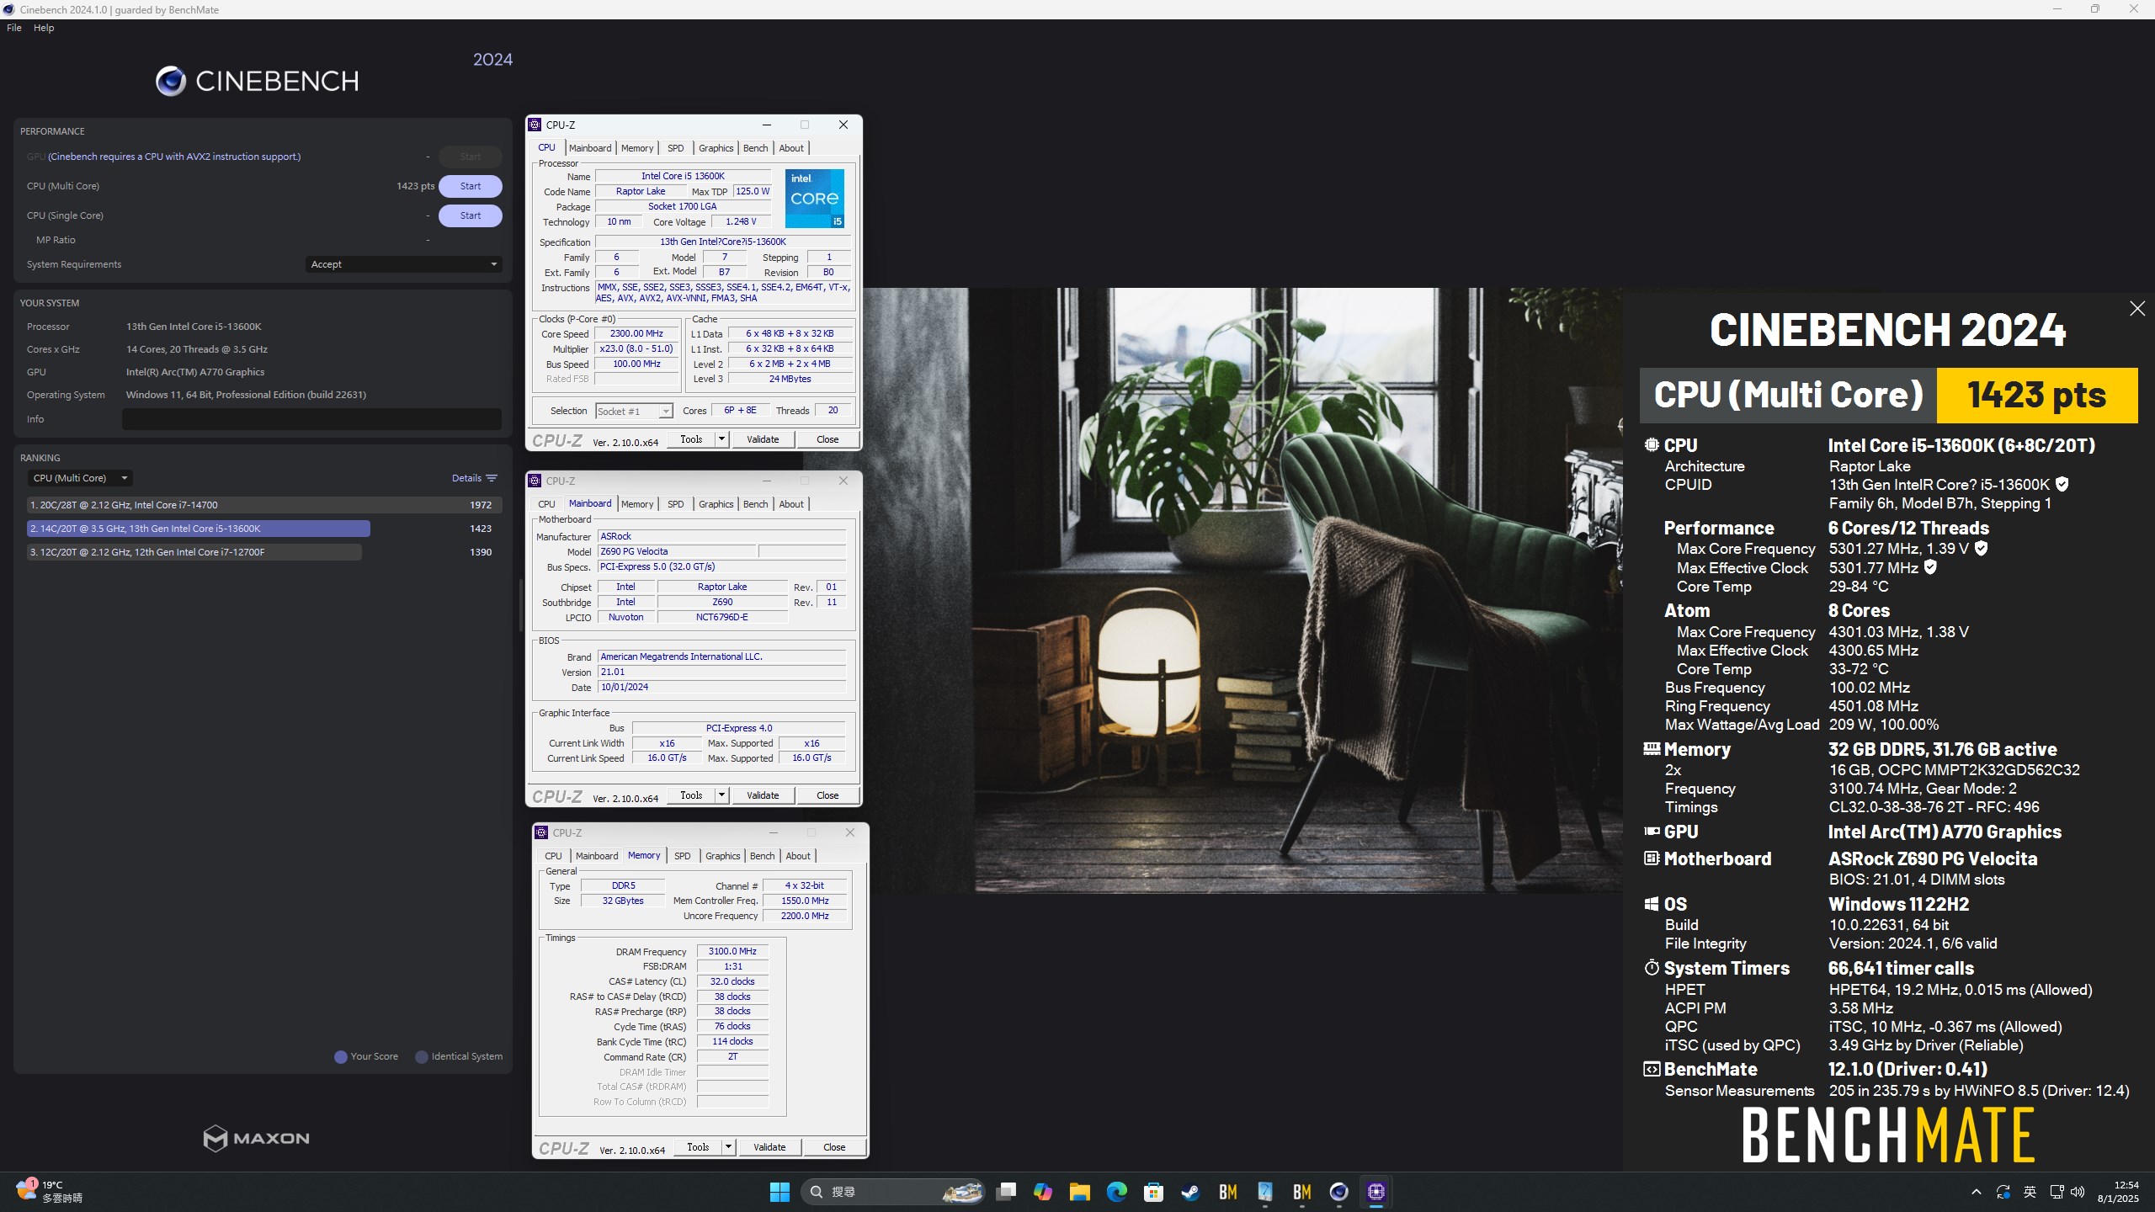
Task: Select ranking row Intel Core i7-14700
Action: [x=264, y=505]
